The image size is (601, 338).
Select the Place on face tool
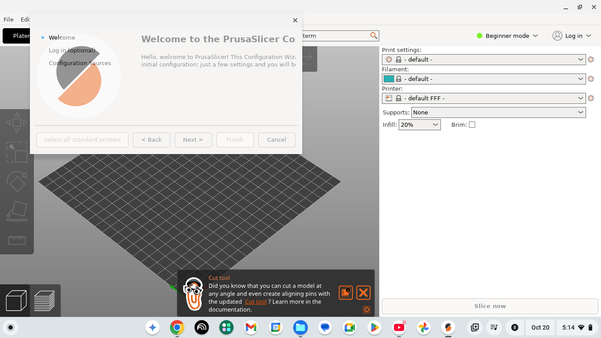[17, 211]
